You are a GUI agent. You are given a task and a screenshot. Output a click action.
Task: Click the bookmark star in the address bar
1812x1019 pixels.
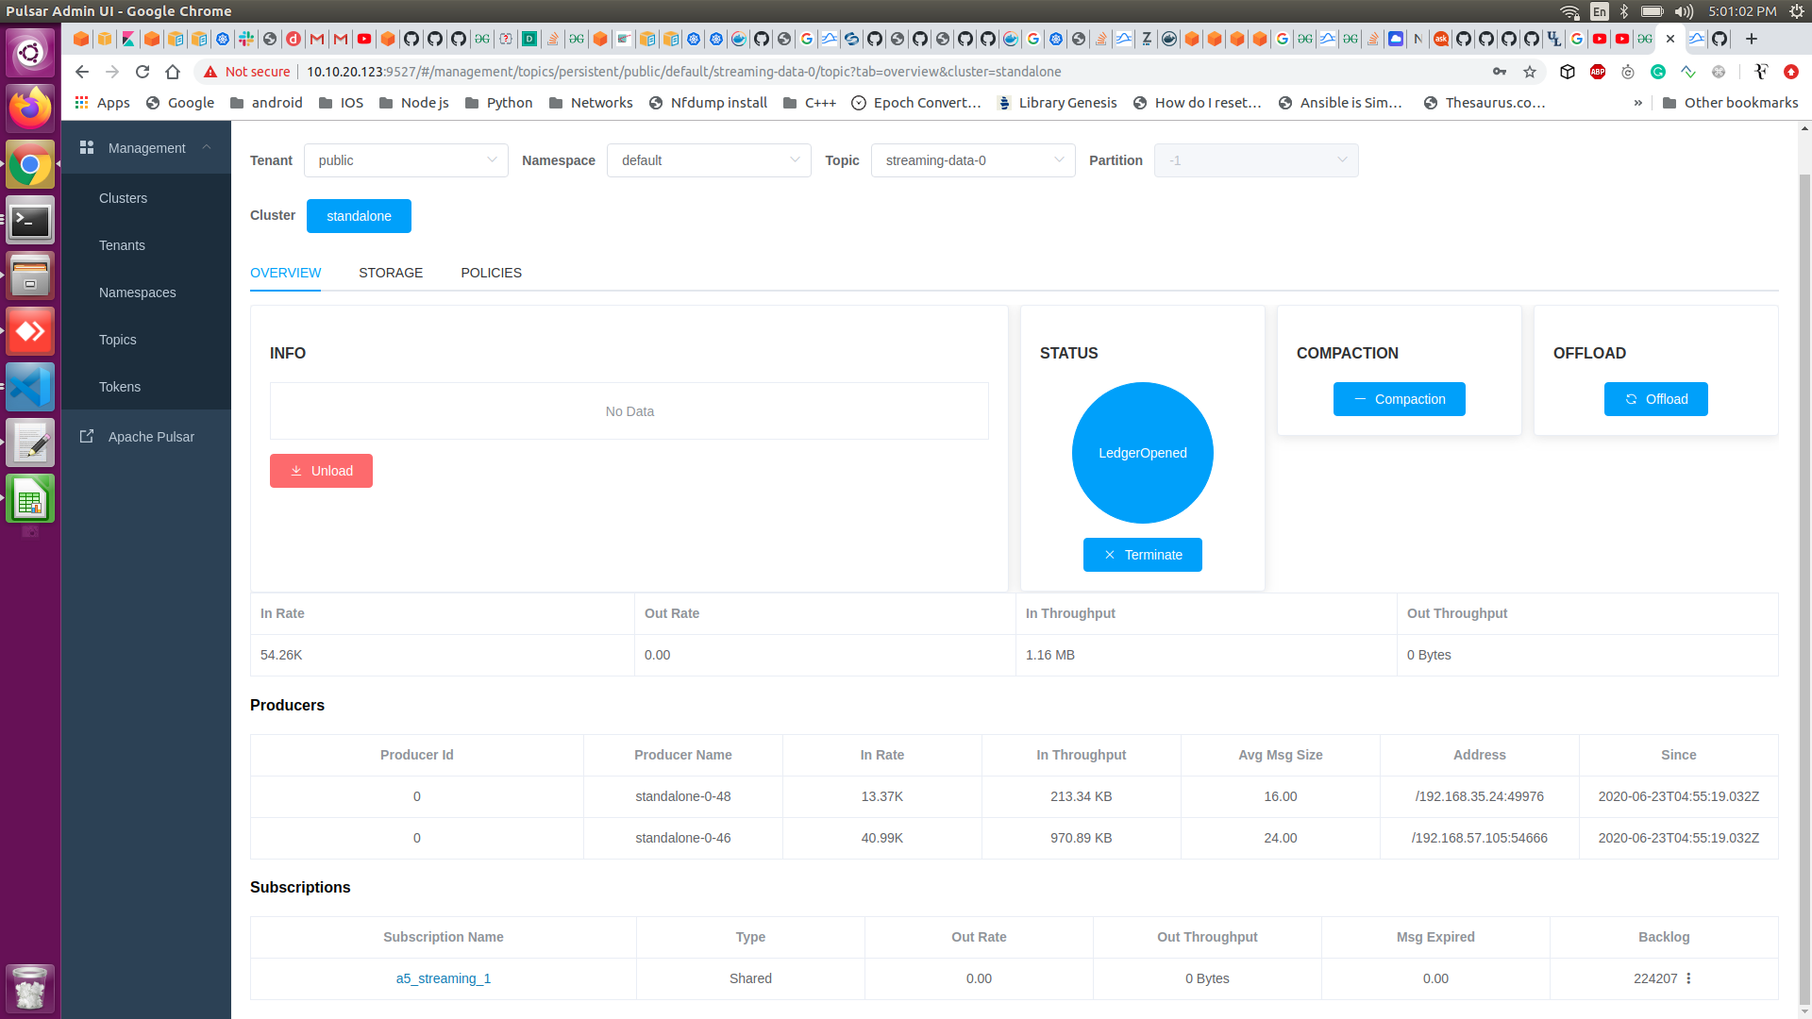(1530, 72)
